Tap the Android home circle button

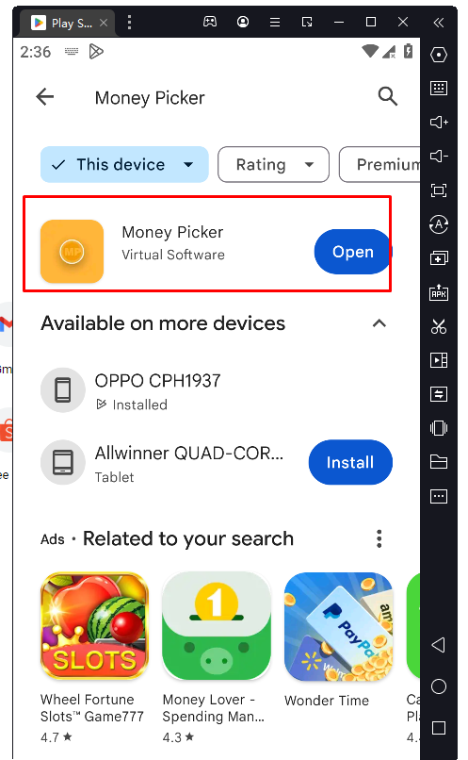click(439, 686)
